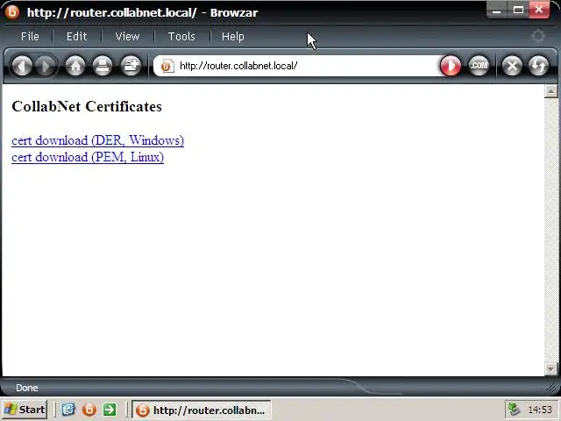Stop page loading with the X button
Image resolution: width=561 pixels, height=421 pixels.
512,66
